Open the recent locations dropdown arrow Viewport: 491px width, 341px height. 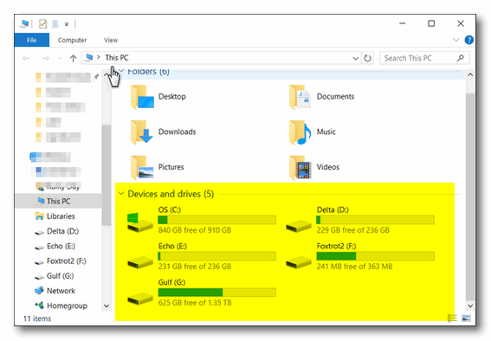click(61, 59)
